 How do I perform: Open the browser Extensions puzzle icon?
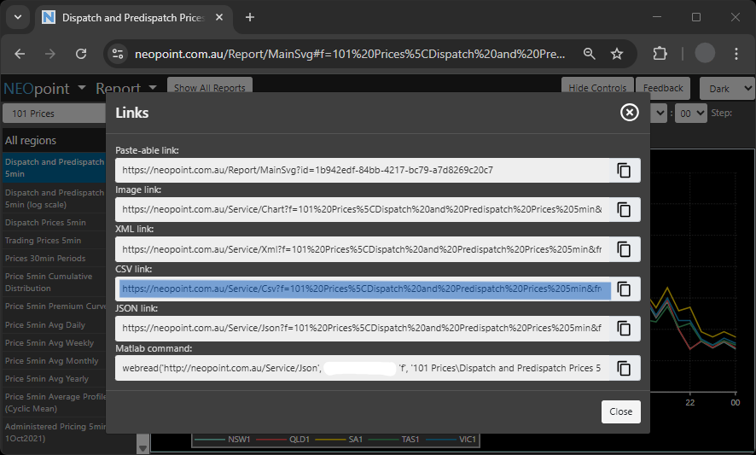(x=660, y=54)
